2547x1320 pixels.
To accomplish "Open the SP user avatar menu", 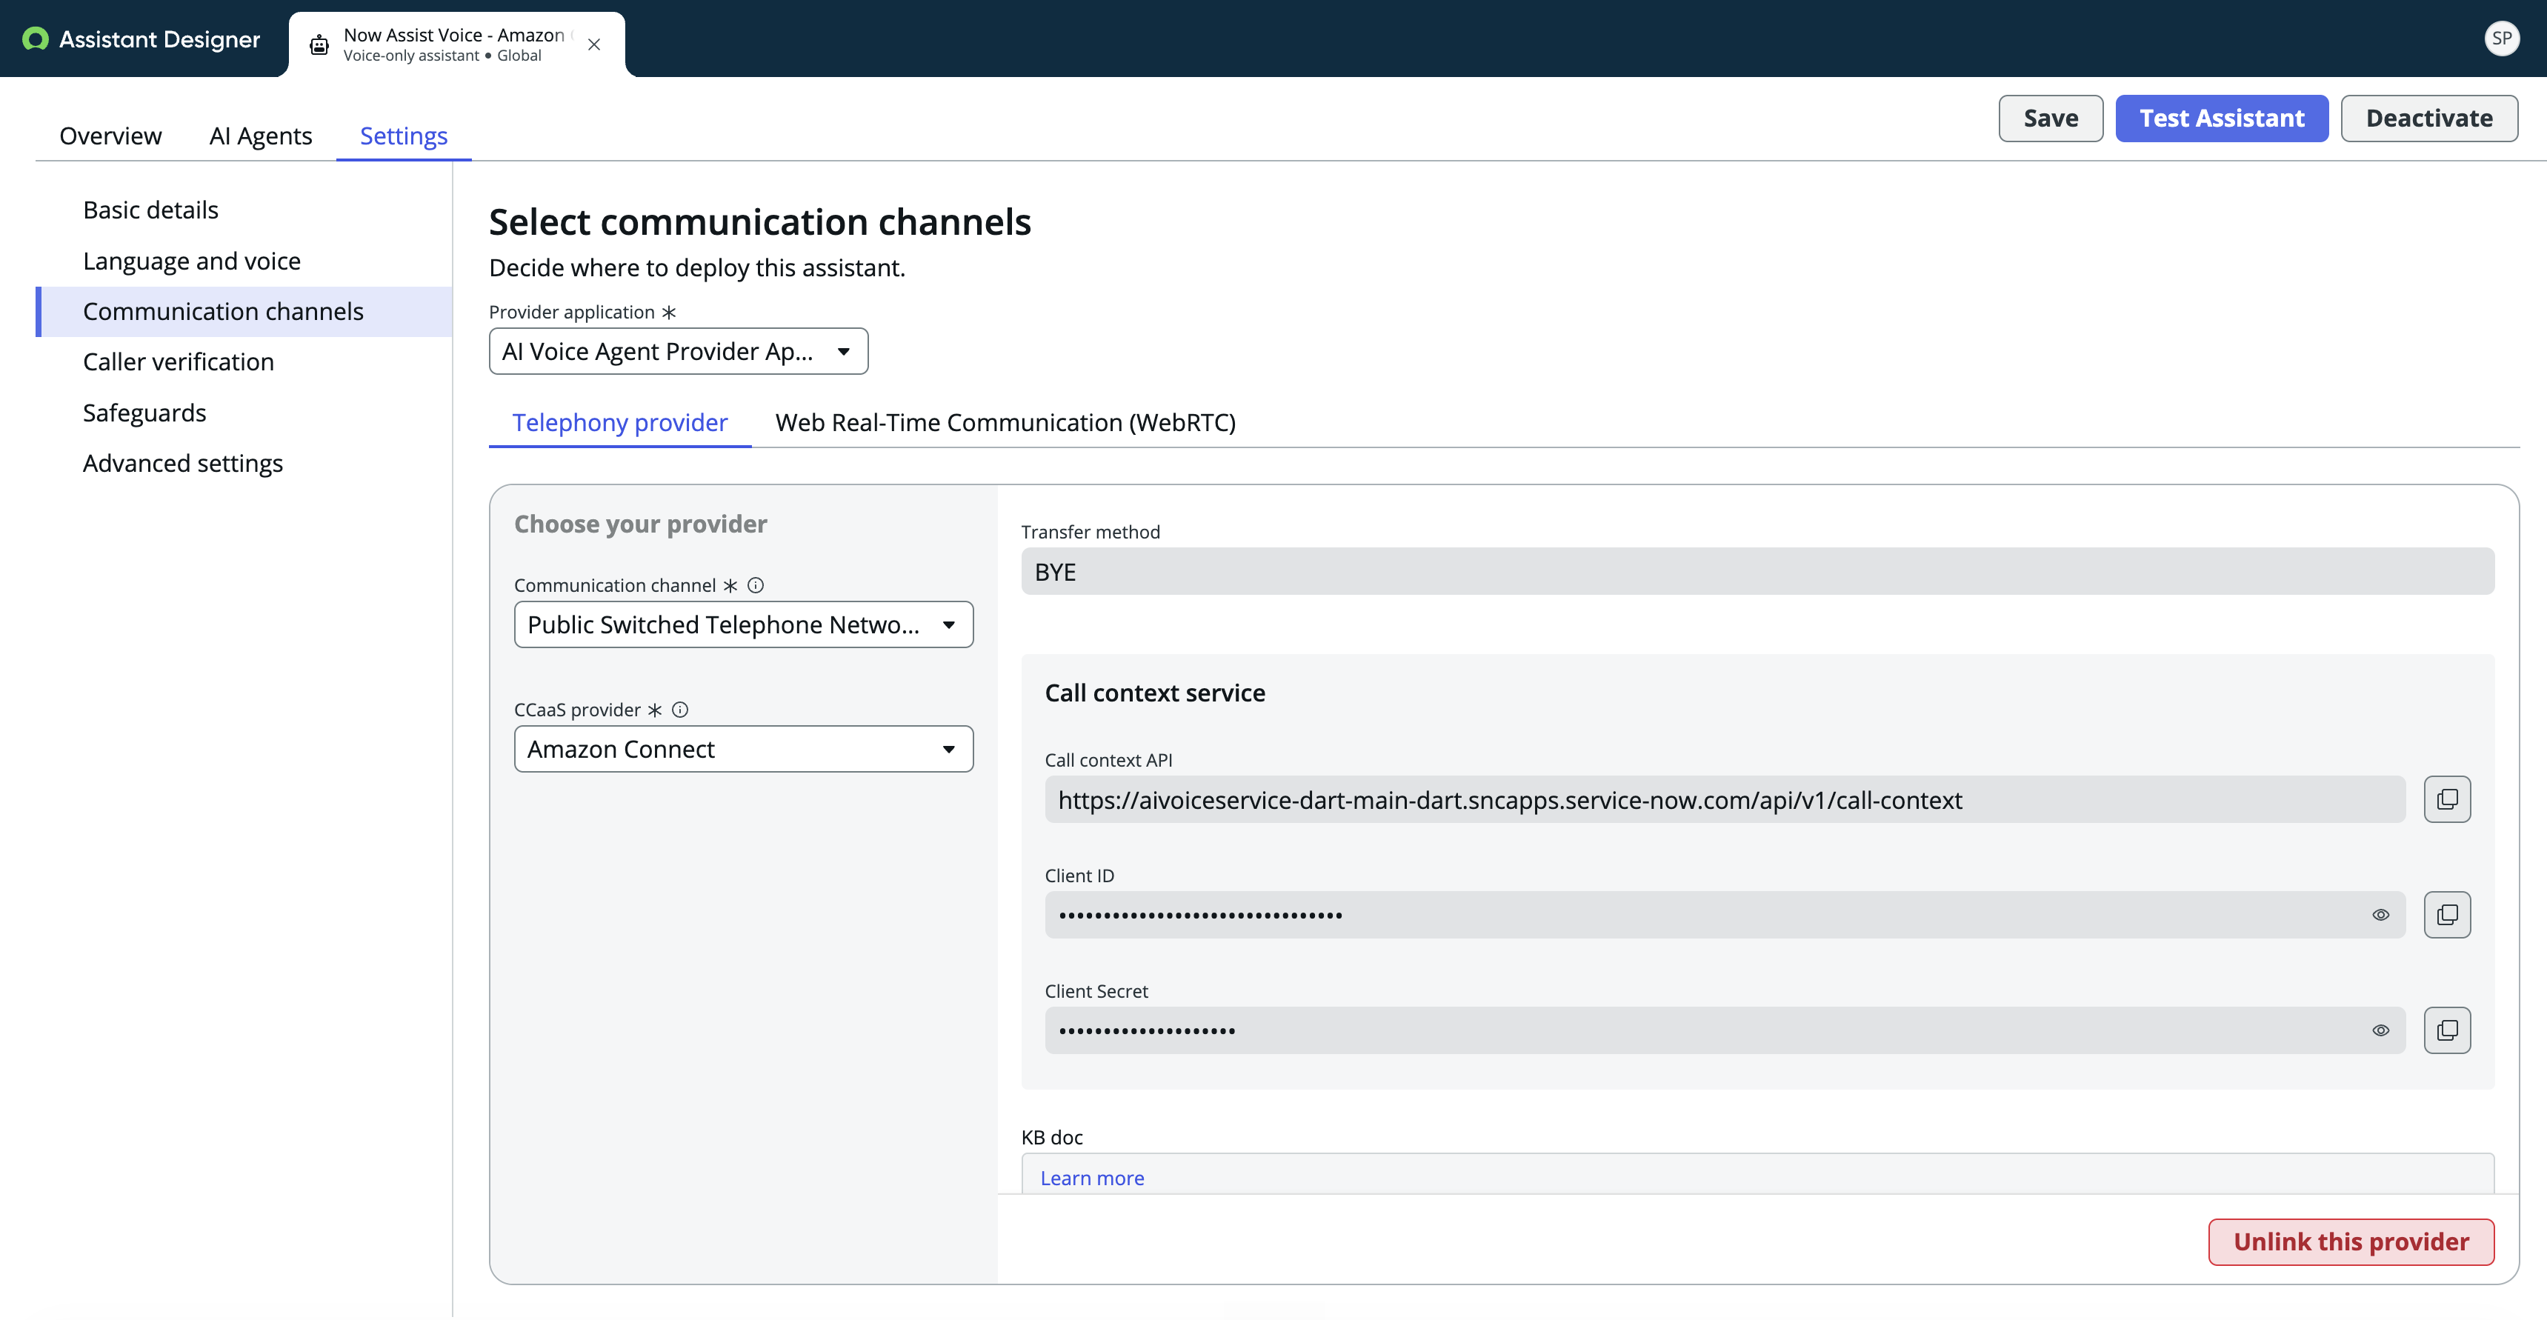I will (2502, 39).
